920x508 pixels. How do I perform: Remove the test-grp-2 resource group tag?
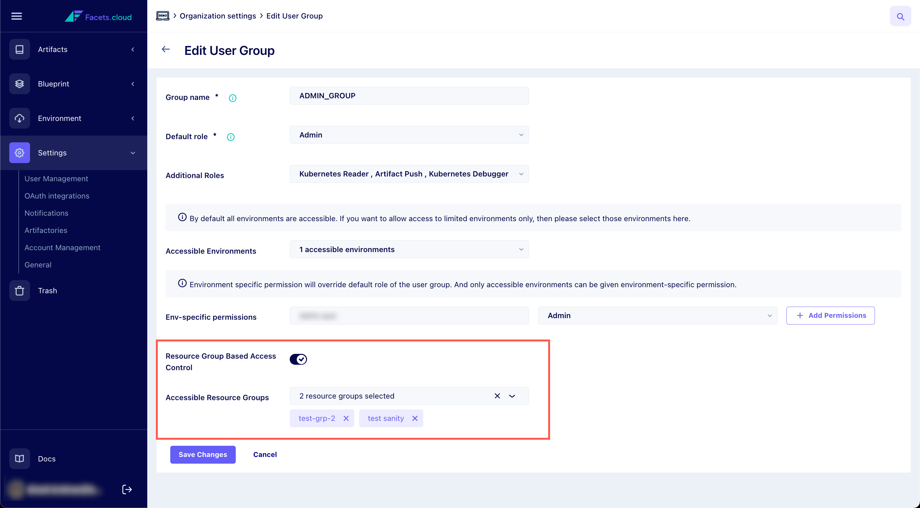tap(346, 418)
